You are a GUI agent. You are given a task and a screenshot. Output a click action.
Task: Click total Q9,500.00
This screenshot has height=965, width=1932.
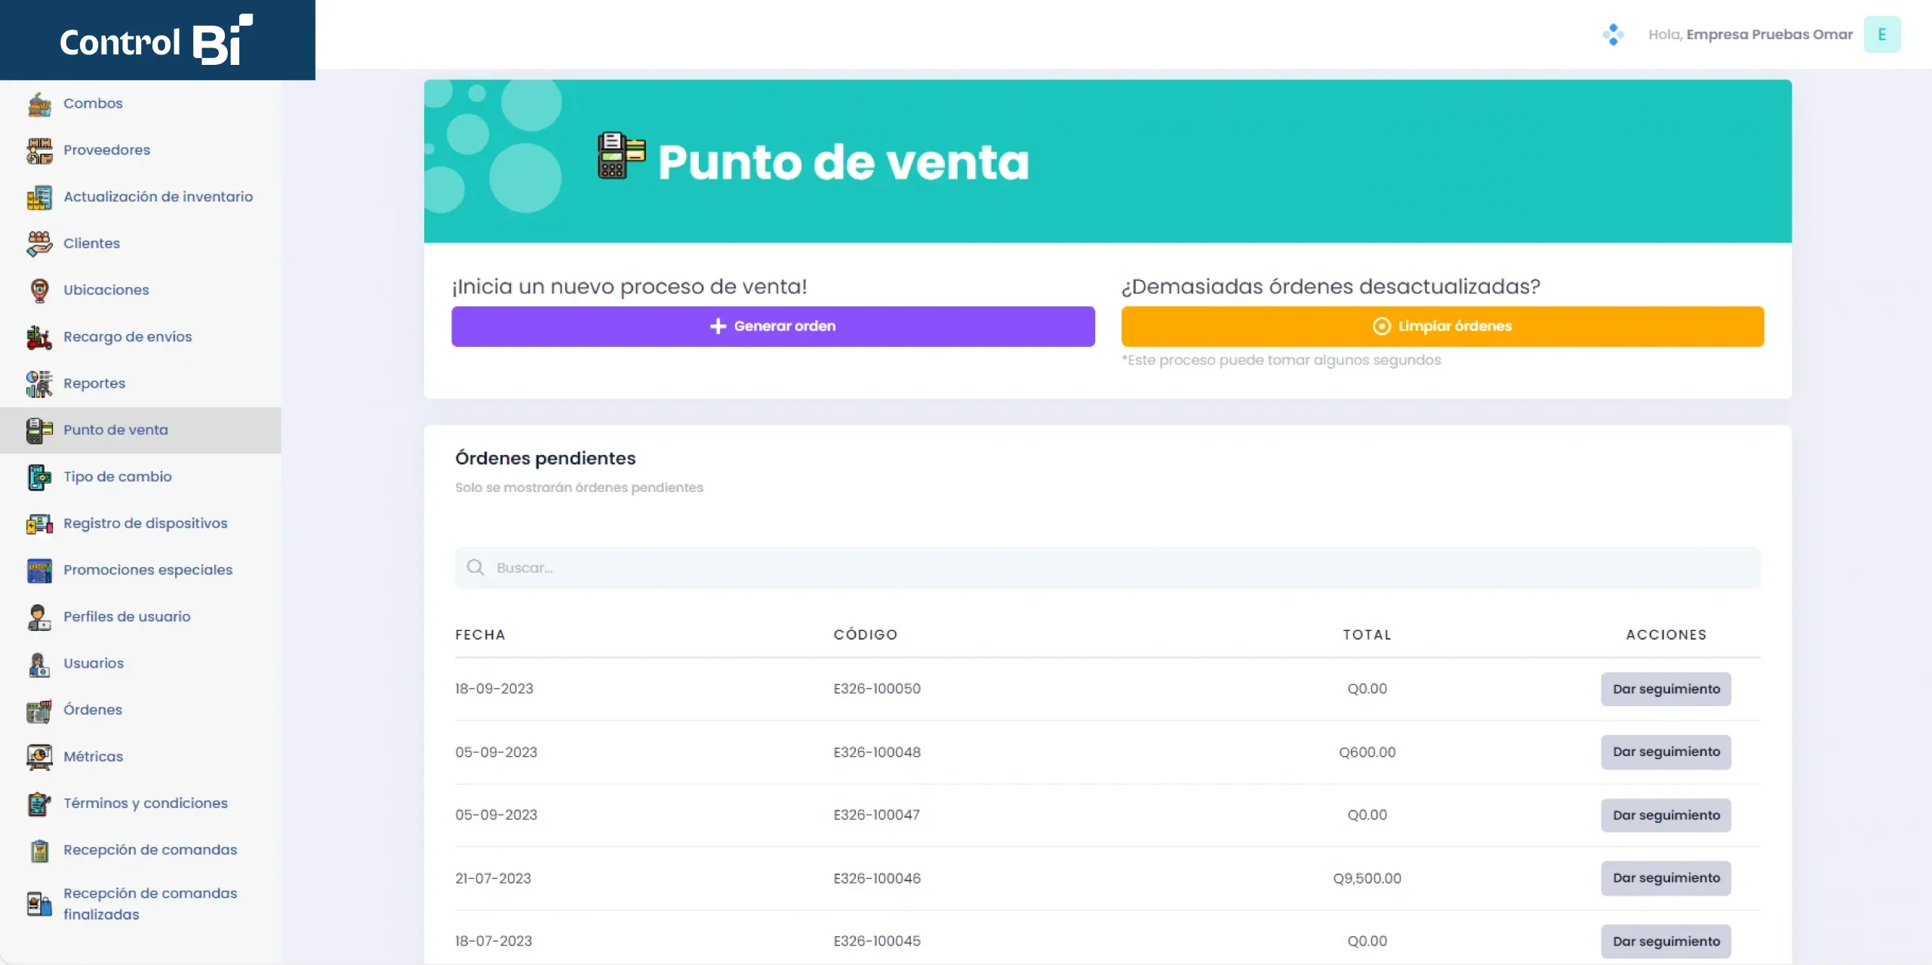point(1367,878)
